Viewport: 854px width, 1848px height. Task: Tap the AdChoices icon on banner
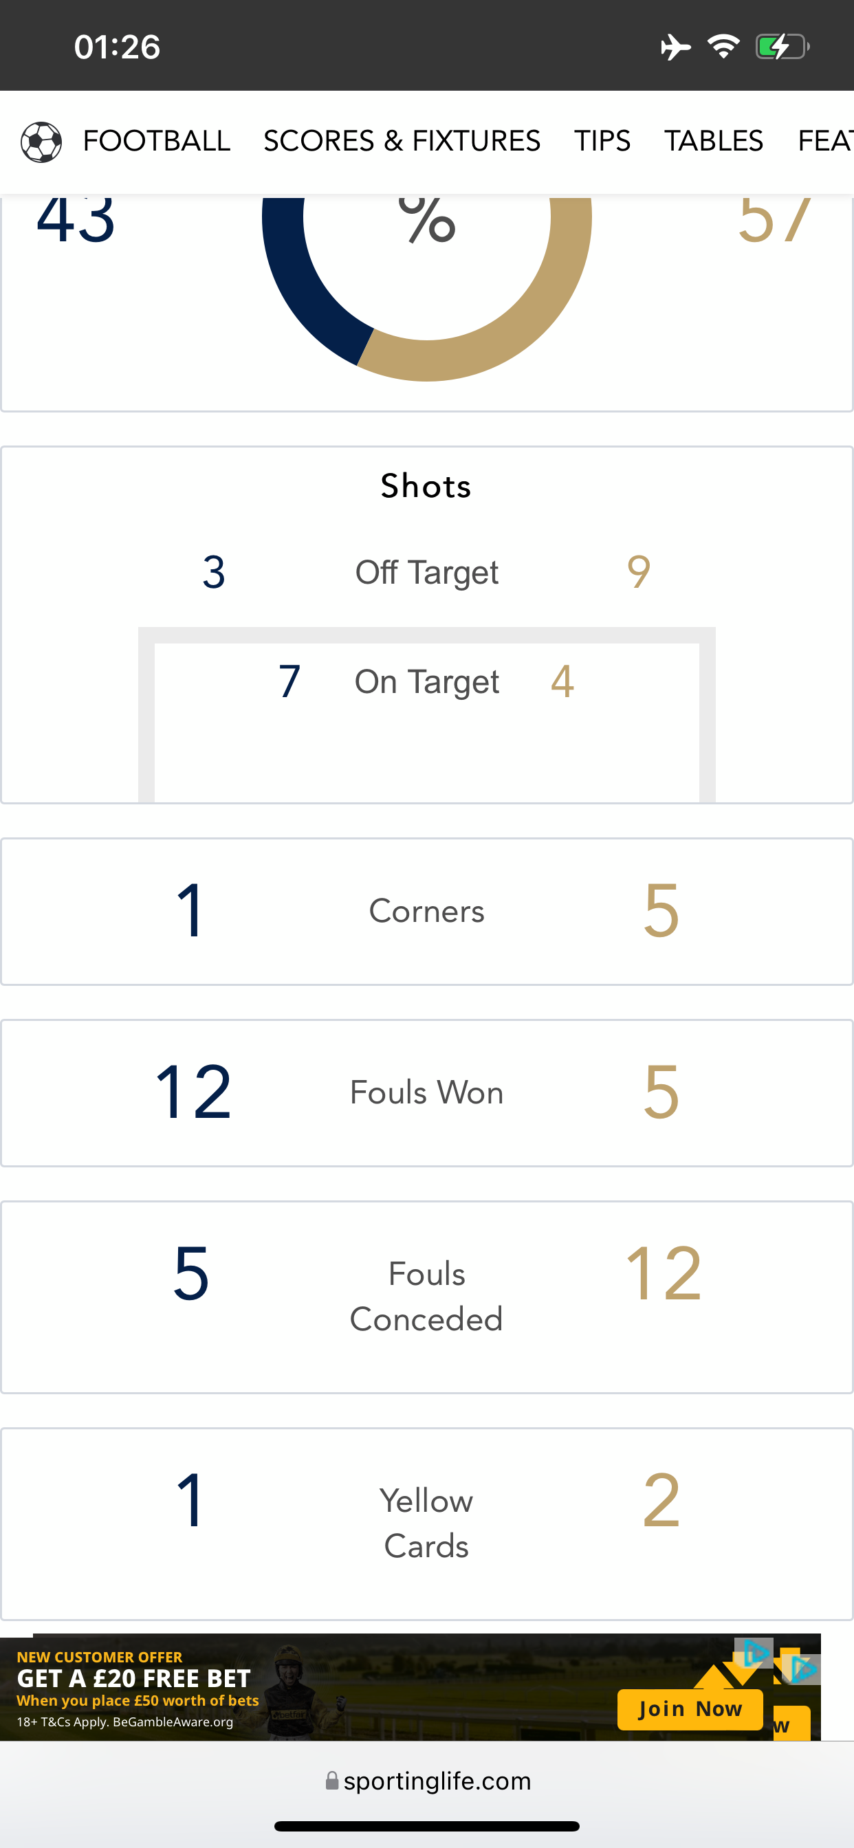tap(754, 1653)
